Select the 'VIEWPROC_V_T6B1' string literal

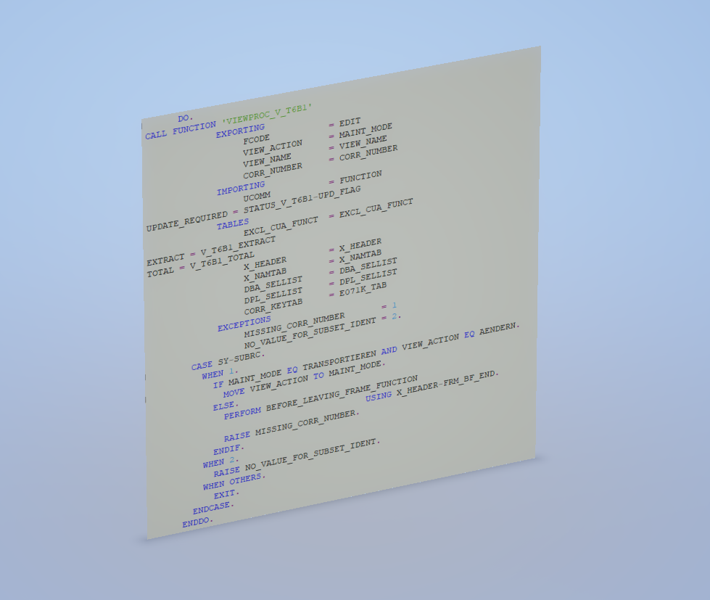[x=267, y=114]
